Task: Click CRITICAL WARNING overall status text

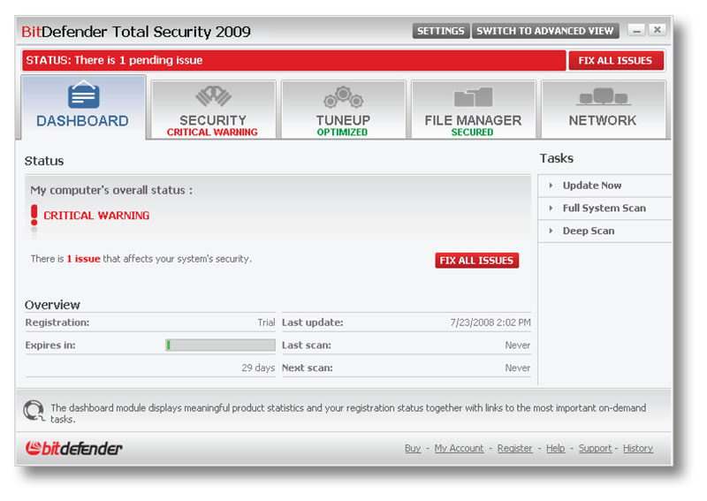Action: click(x=96, y=216)
